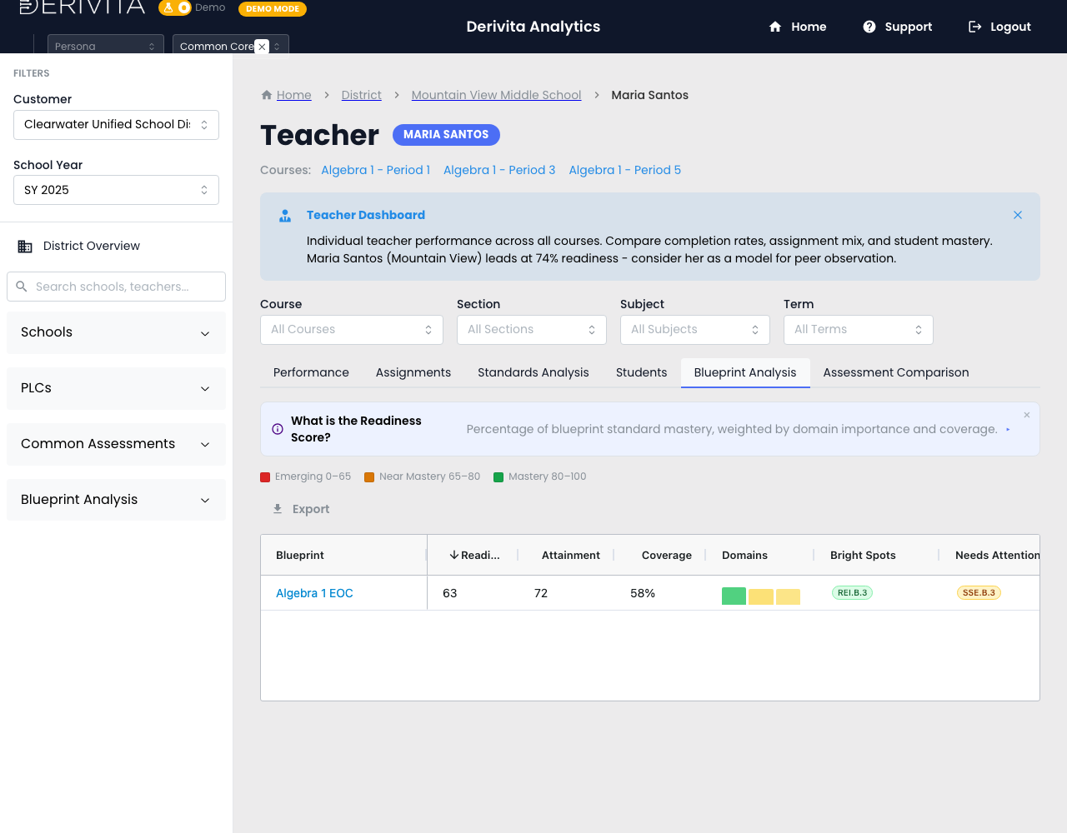Switch to the Performance tab

tap(311, 372)
